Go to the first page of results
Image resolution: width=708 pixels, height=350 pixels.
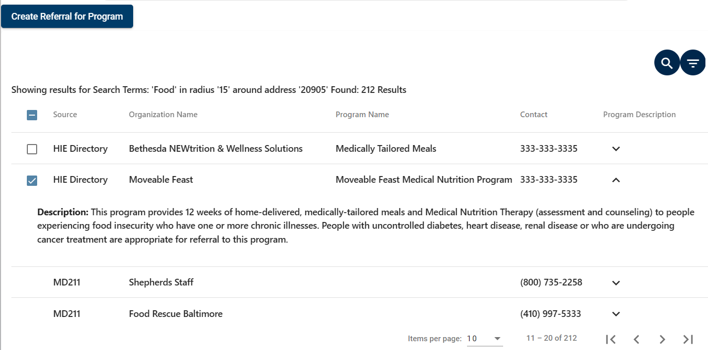pyautogui.click(x=610, y=339)
